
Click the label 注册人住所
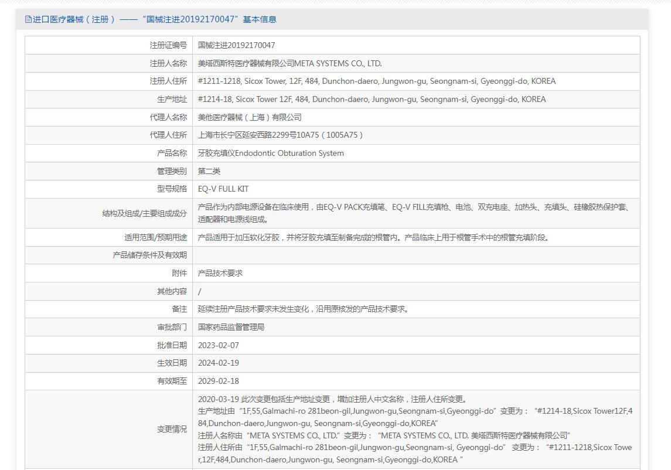(168, 81)
